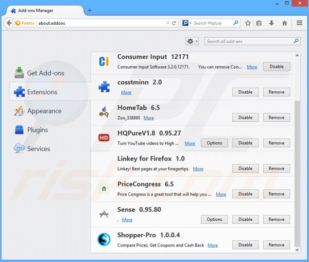This screenshot has width=309, height=262.
Task: Remove the Sense extension
Action: click(x=277, y=219)
